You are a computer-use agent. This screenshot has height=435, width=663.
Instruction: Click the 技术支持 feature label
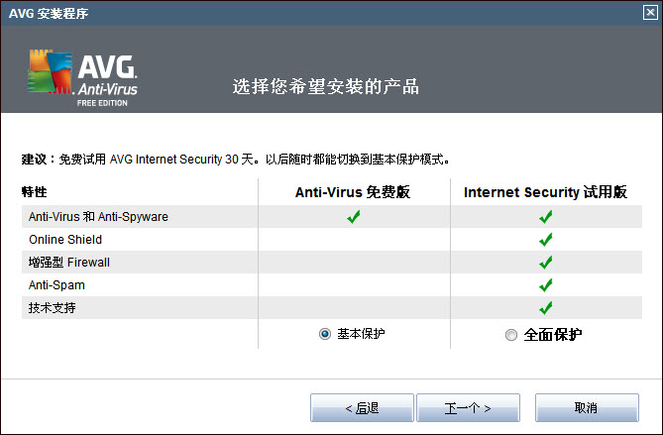coord(53,308)
